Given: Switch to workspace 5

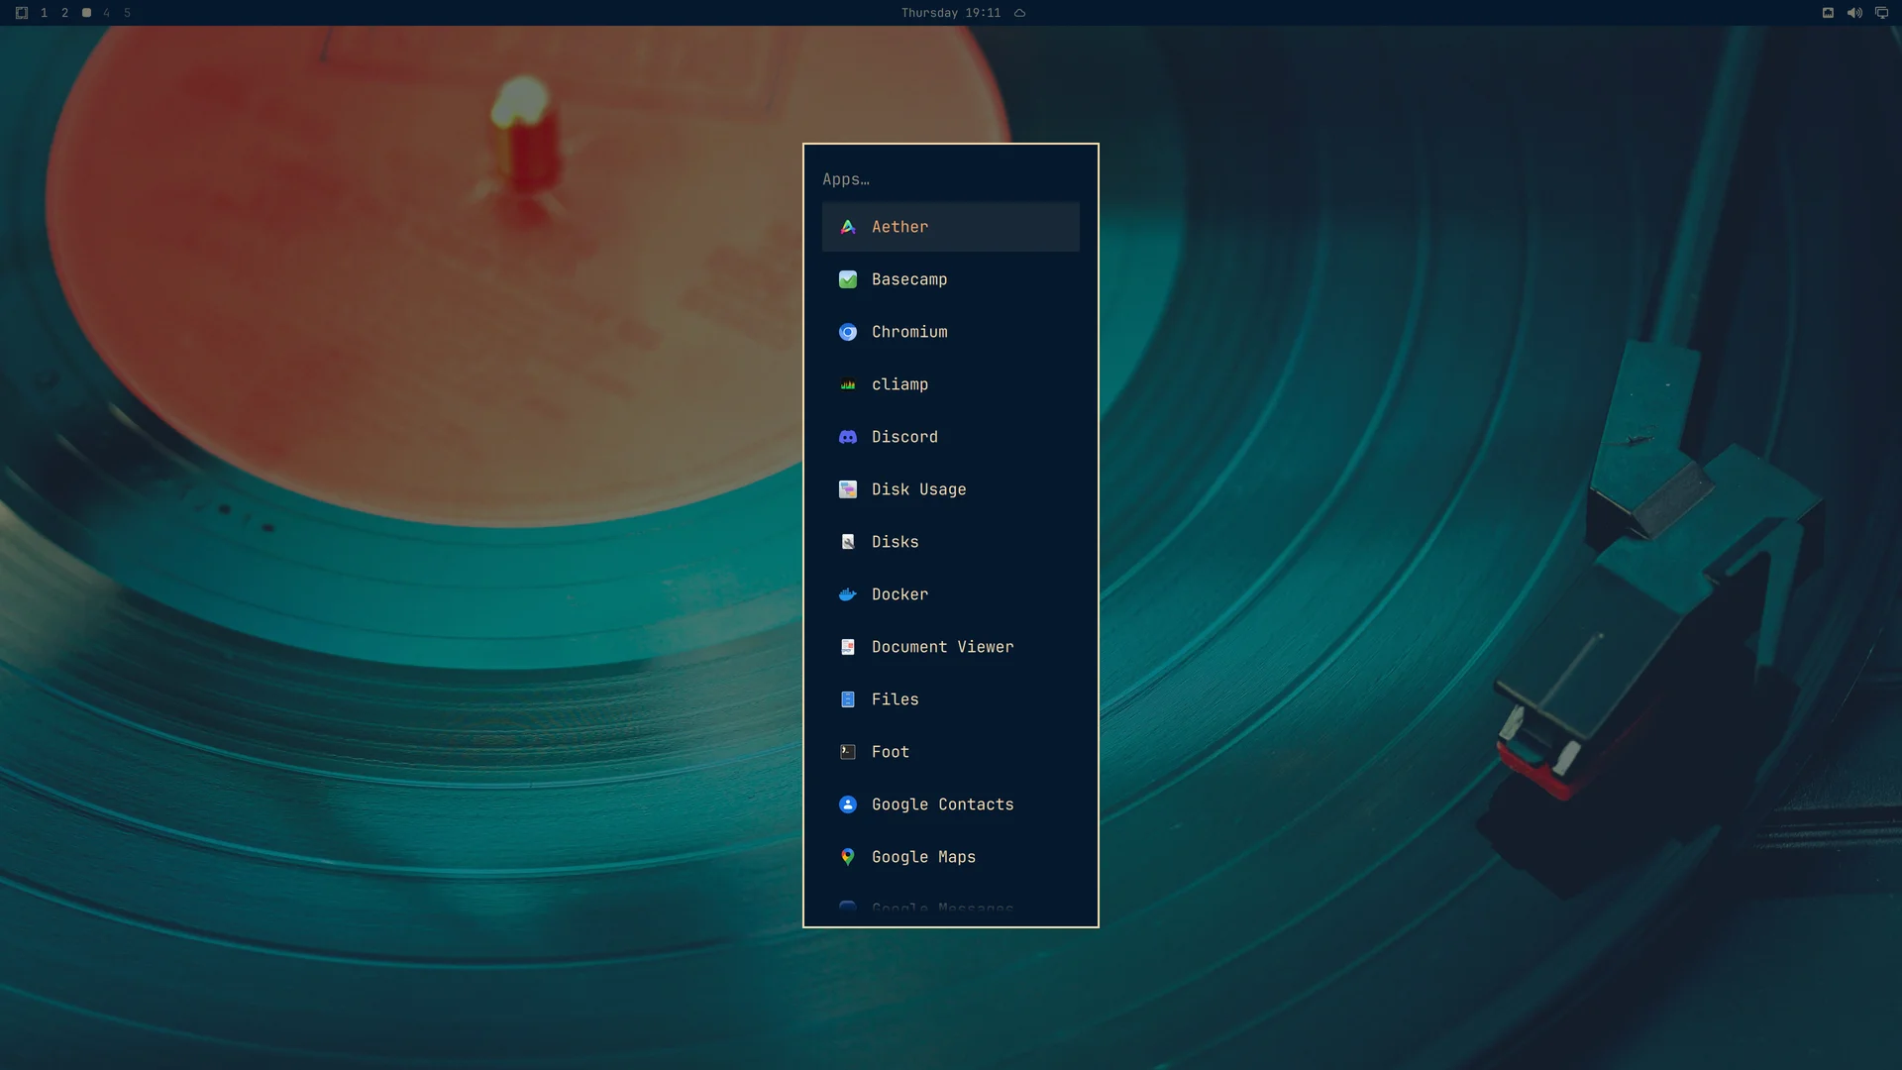Looking at the screenshot, I should tap(127, 13).
